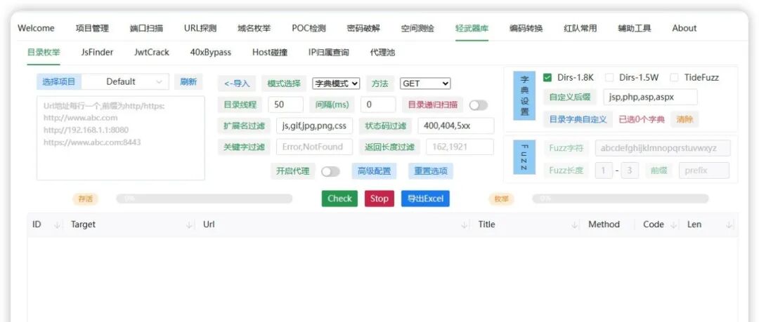The image size is (759, 322).
Task: Click the 目录字典自定义 button
Action: pos(578,119)
